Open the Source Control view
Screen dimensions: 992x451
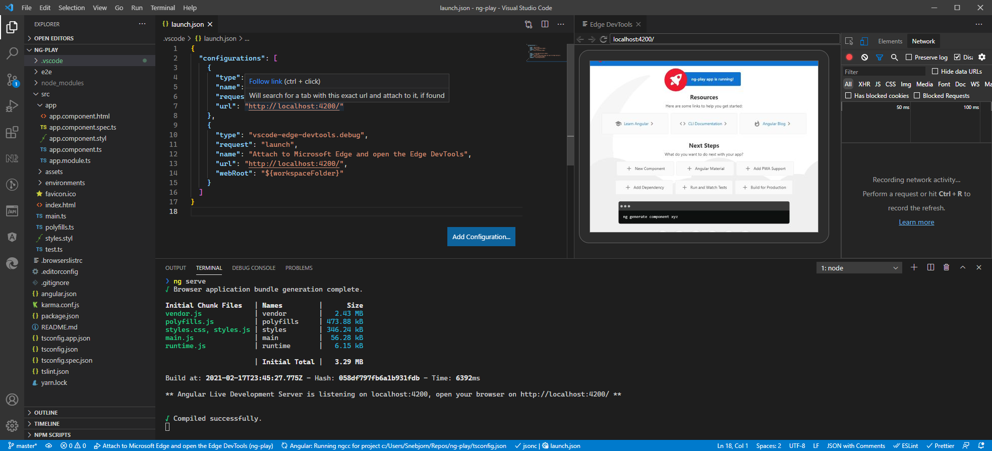pyautogui.click(x=12, y=80)
